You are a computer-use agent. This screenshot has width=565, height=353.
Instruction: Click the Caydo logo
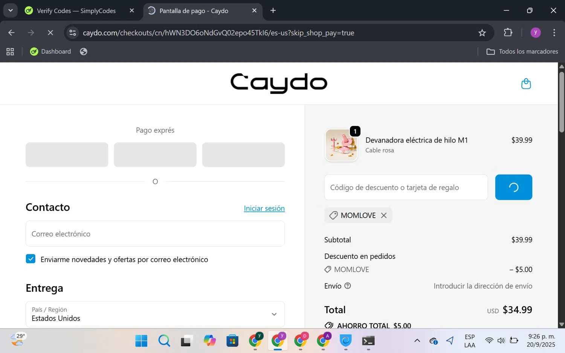[279, 83]
